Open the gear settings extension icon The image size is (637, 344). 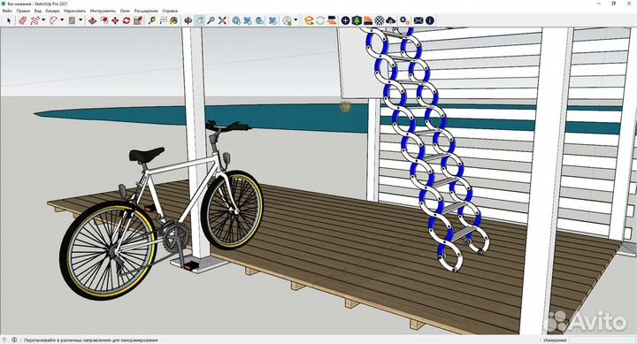tap(403, 20)
